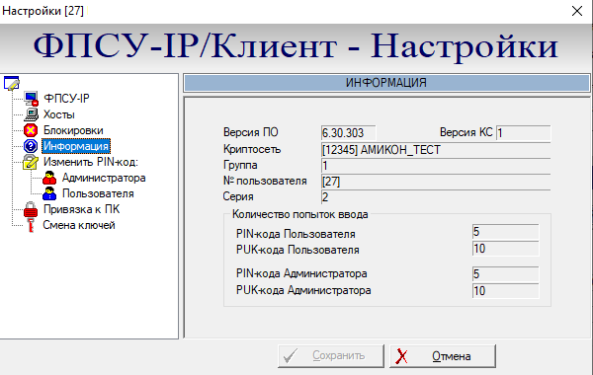Click the disabled Сохранить button
The height and width of the screenshot is (375, 593).
coord(331,355)
